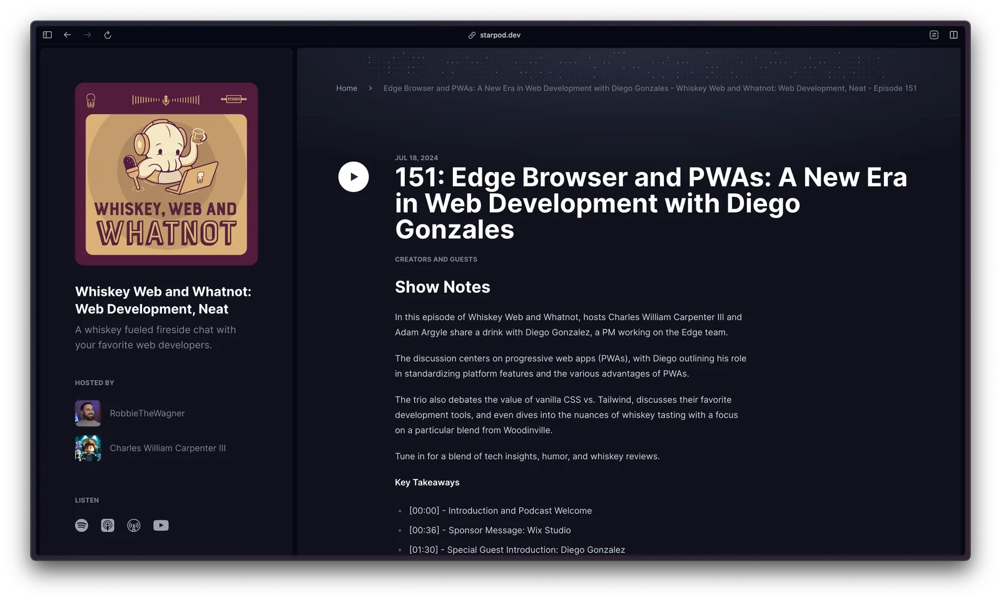
Task: Reload the starpod.dev page
Action: [x=108, y=35]
